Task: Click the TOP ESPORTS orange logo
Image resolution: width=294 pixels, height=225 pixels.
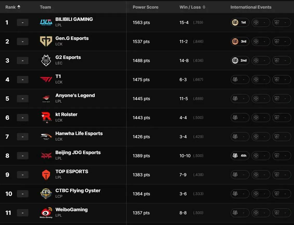Action: (x=46, y=175)
